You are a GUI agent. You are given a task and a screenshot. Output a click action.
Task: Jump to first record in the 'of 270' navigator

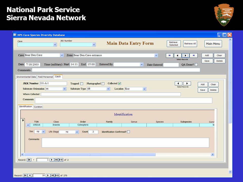coord(25,175)
